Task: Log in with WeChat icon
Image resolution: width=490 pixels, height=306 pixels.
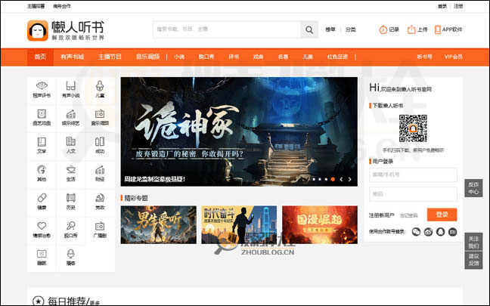Action: point(416,232)
